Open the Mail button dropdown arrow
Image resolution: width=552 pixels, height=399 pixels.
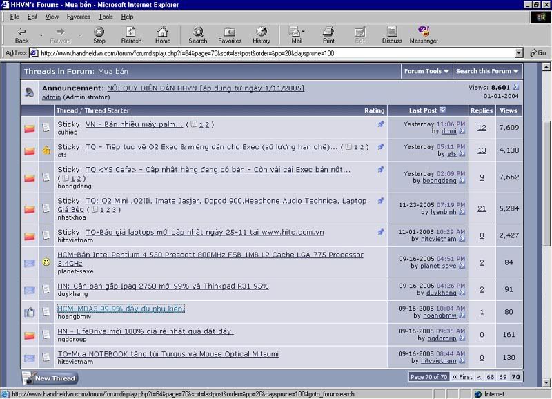[x=303, y=32]
